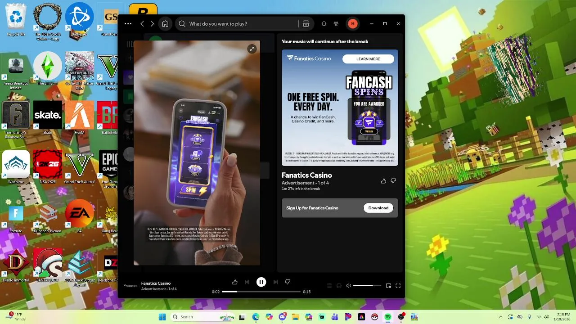Image resolution: width=576 pixels, height=324 pixels.
Task: Launch PUBG Black Budget Playtest shortcut
Action: click(x=79, y=268)
